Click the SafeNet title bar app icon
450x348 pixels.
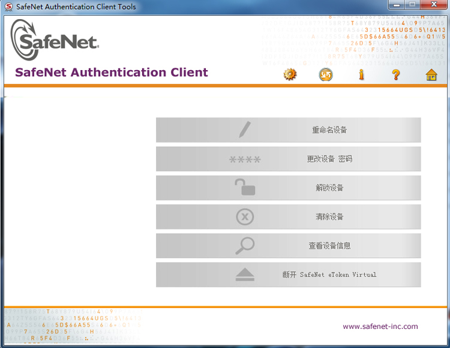[x=9, y=7]
